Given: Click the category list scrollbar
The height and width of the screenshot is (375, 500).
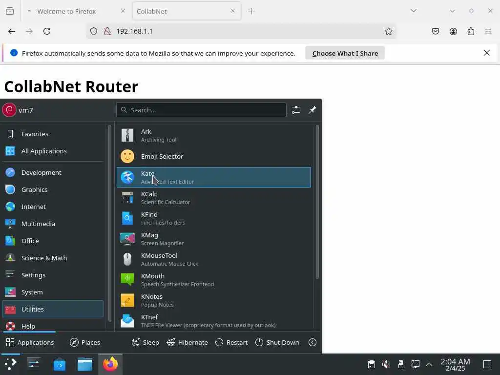Looking at the screenshot, I should click(x=110, y=223).
